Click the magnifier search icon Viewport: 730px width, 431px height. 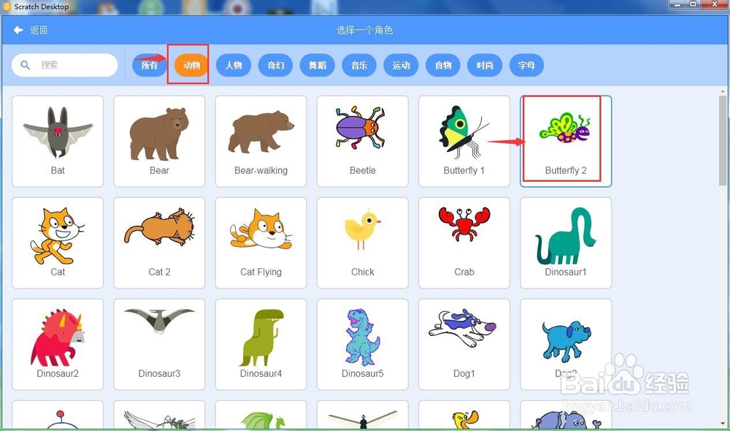(x=26, y=65)
